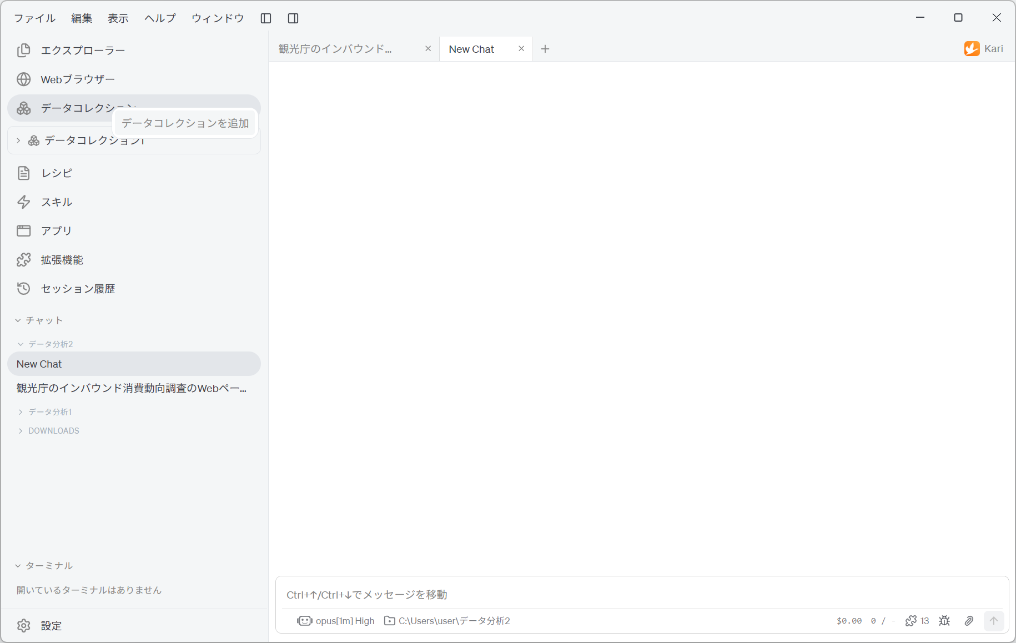Open the ウィンドウ menu
The width and height of the screenshot is (1016, 643).
tap(218, 18)
